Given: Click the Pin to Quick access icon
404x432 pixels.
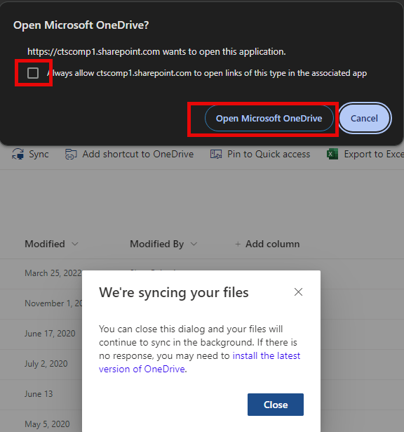Looking at the screenshot, I should coord(216,155).
